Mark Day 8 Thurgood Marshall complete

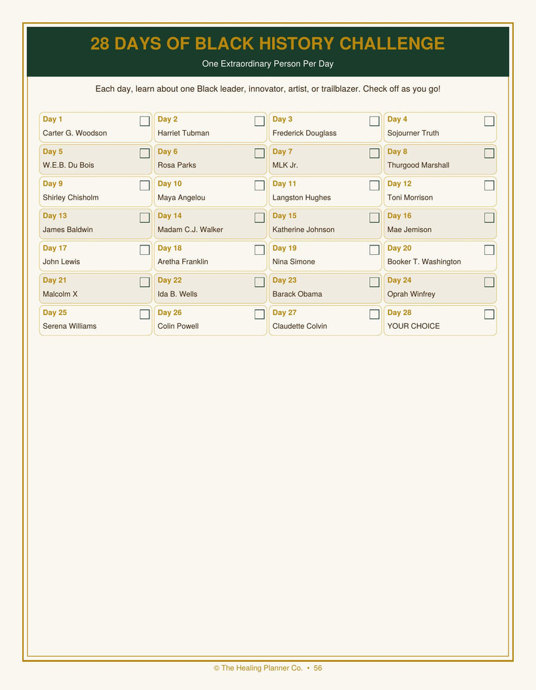[489, 153]
